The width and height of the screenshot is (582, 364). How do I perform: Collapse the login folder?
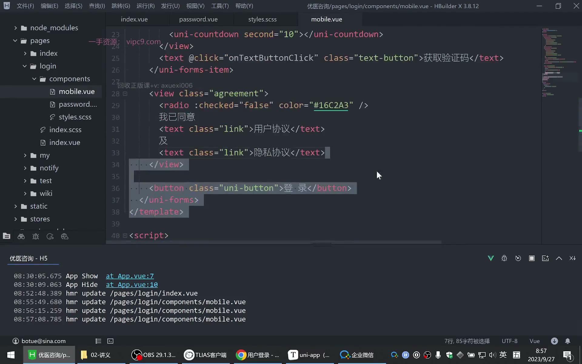click(x=25, y=66)
